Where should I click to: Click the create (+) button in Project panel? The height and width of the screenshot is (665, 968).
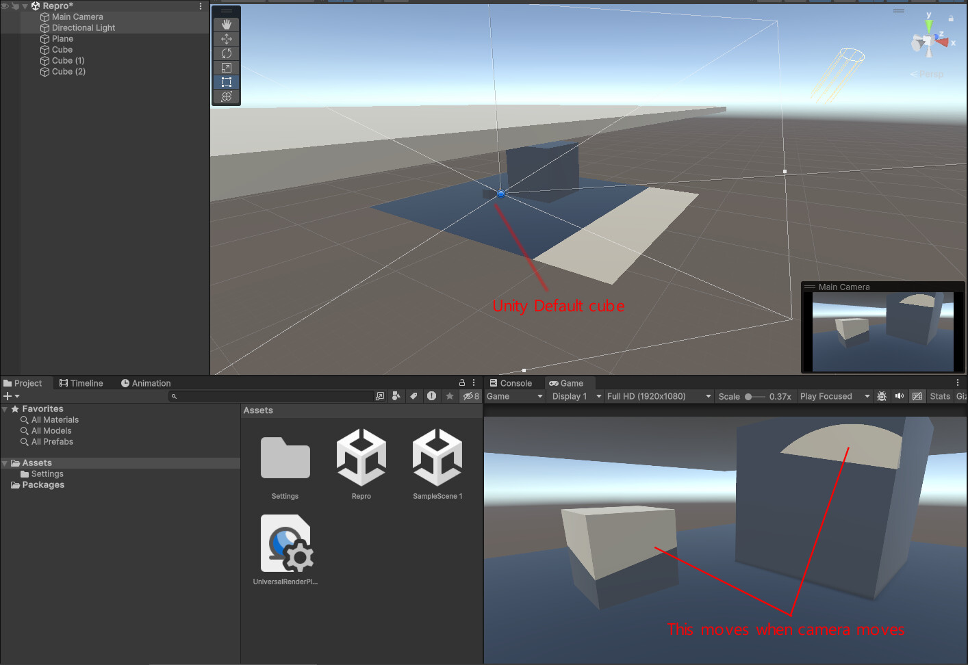7,395
